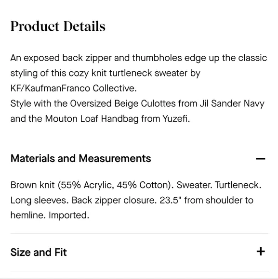Click divider line above Size and Fit
278x279 pixels.
coord(139,234)
